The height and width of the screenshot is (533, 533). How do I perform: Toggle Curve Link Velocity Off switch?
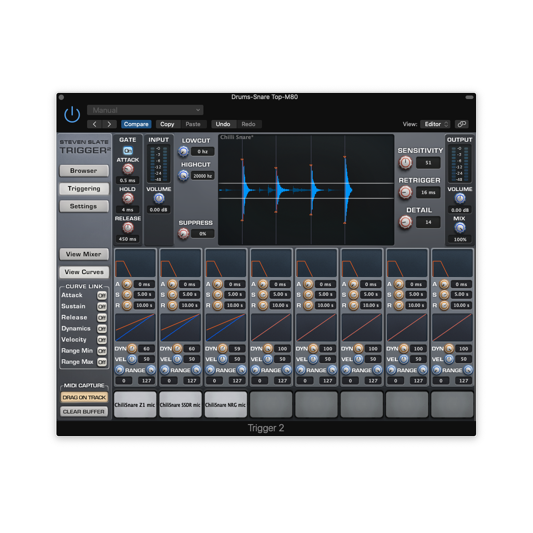point(102,340)
